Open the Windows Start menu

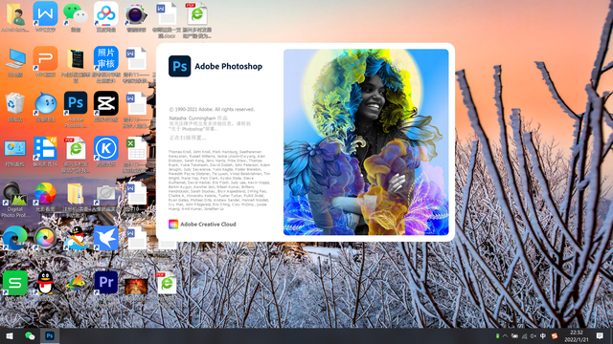[10, 335]
